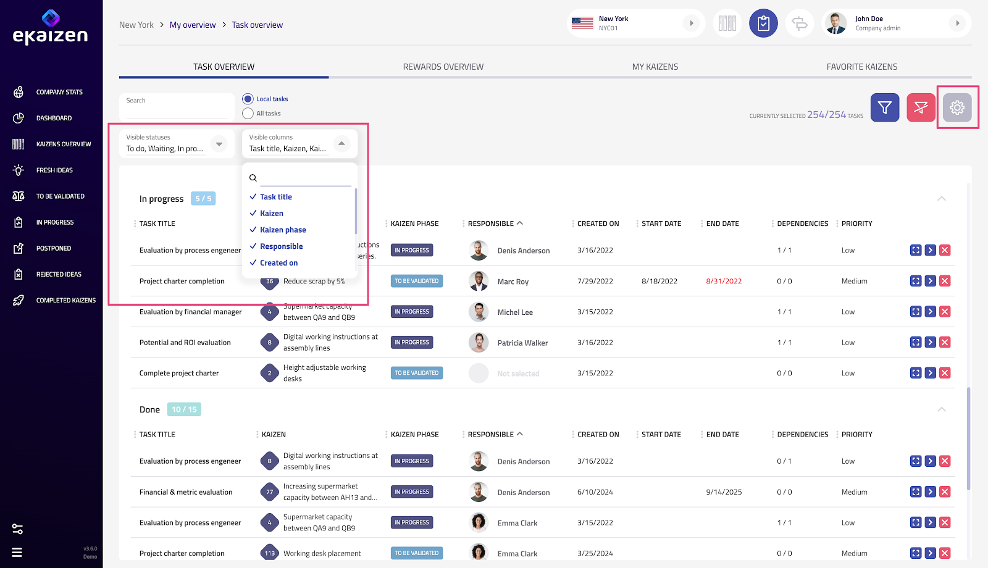
Task: Switch to the Task Overview tab
Action: click(x=224, y=67)
